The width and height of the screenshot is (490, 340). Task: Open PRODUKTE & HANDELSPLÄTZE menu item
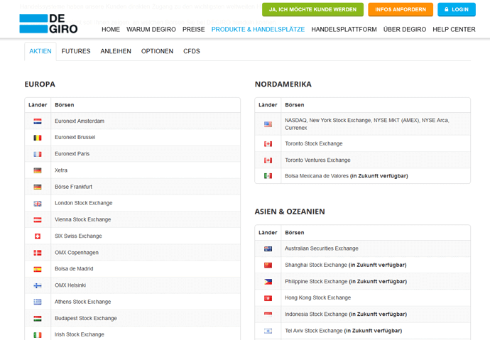258,29
